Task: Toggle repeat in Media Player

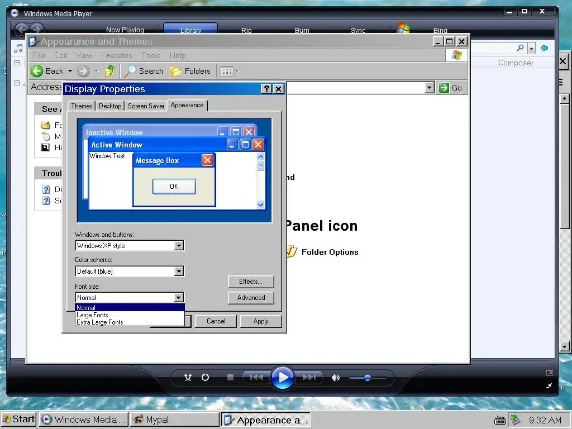Action: [x=206, y=377]
